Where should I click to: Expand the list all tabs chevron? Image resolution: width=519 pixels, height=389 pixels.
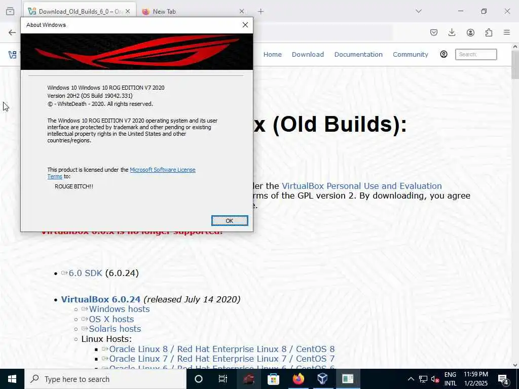tap(419, 11)
